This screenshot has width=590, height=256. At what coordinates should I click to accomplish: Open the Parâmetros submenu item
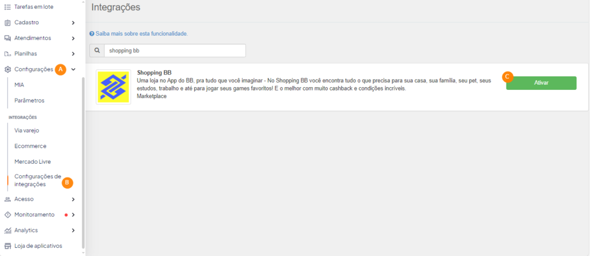point(29,101)
